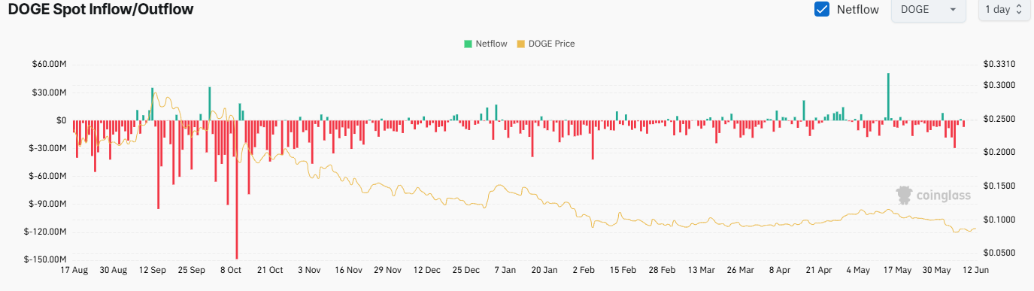Click the yellow DOGE Price legend swatch
The width and height of the screenshot is (1034, 291).
point(521,44)
